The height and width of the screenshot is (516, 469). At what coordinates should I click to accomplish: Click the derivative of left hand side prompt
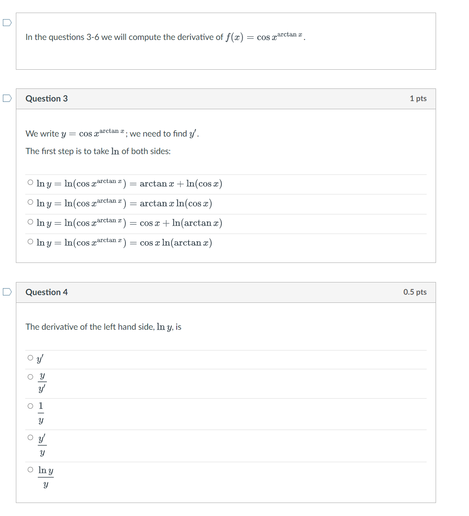(x=103, y=326)
